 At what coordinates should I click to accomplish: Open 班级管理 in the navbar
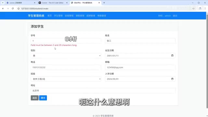(x=69, y=16)
